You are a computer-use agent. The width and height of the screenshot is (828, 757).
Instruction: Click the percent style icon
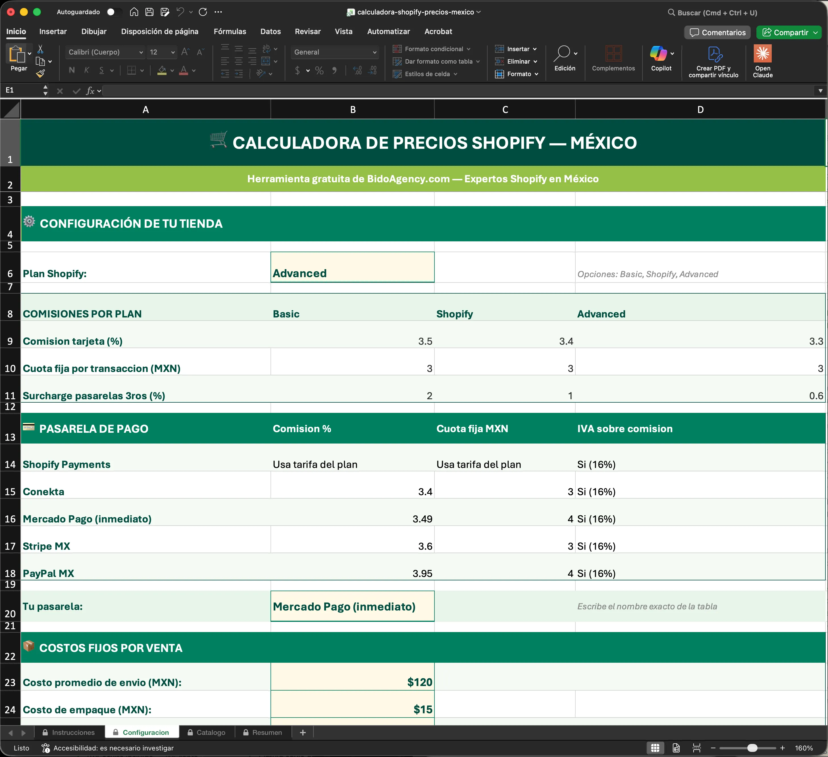click(x=319, y=71)
